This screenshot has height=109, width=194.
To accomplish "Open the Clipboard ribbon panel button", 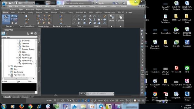I will pyautogui.click(x=120, y=18).
